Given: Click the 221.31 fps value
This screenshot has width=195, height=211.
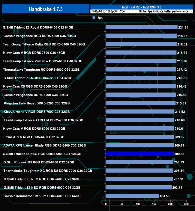Looking at the screenshot, I should pyautogui.click(x=183, y=28).
